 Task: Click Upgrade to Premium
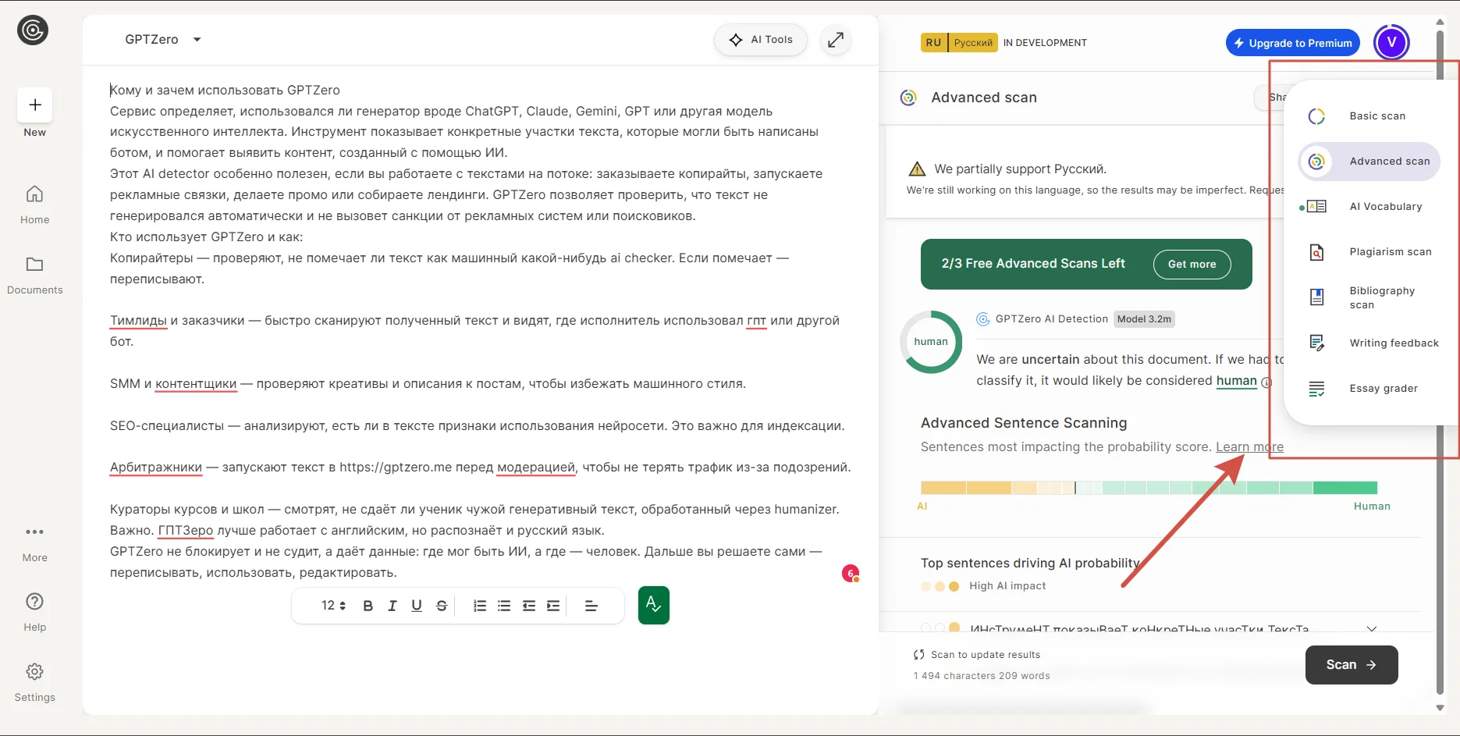pyautogui.click(x=1292, y=43)
